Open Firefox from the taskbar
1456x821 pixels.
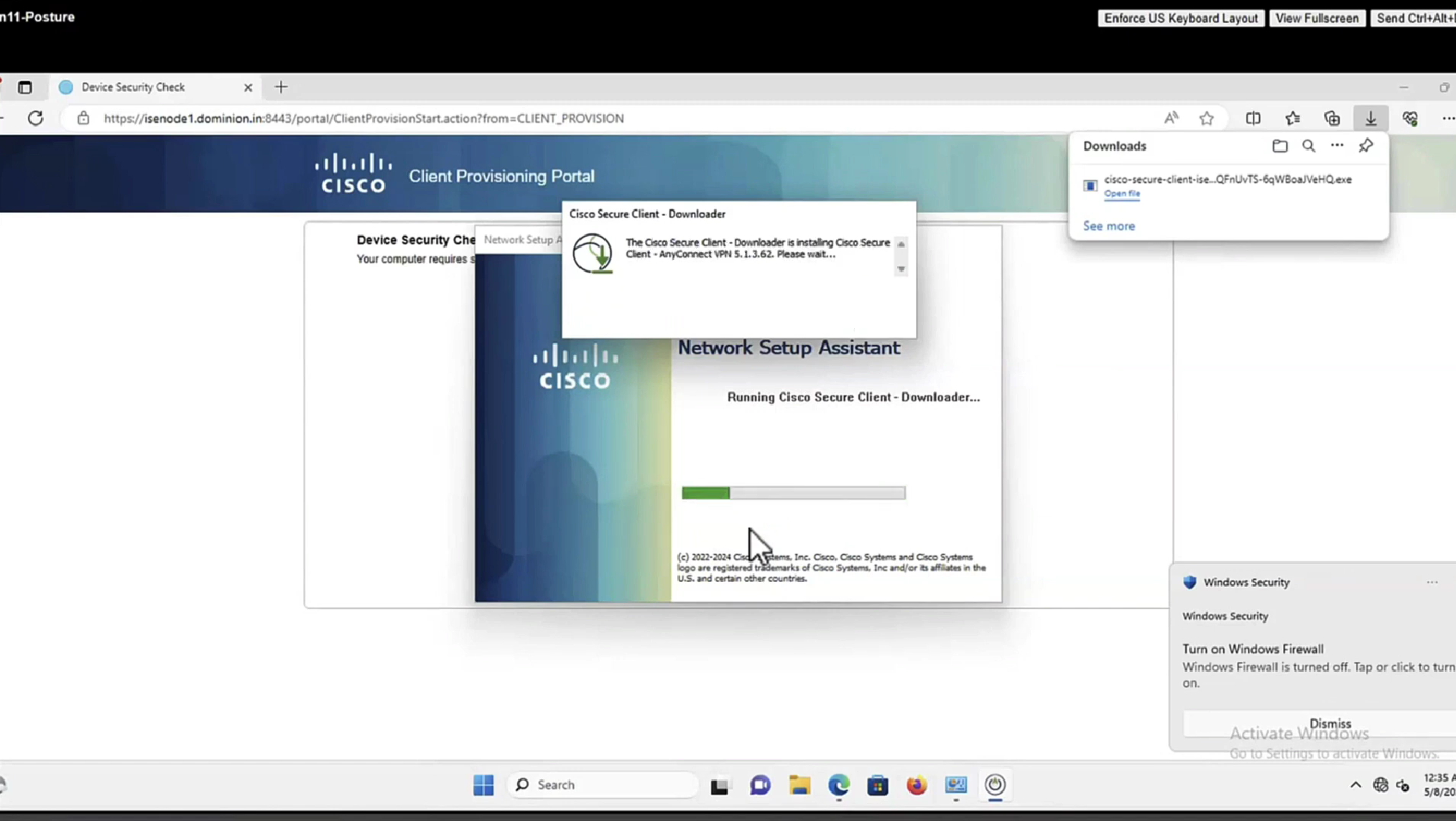(916, 785)
